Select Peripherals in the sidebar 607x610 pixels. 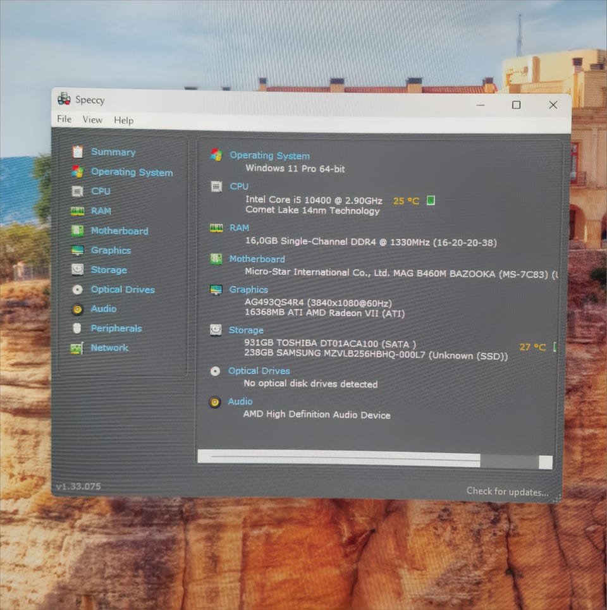tap(116, 328)
